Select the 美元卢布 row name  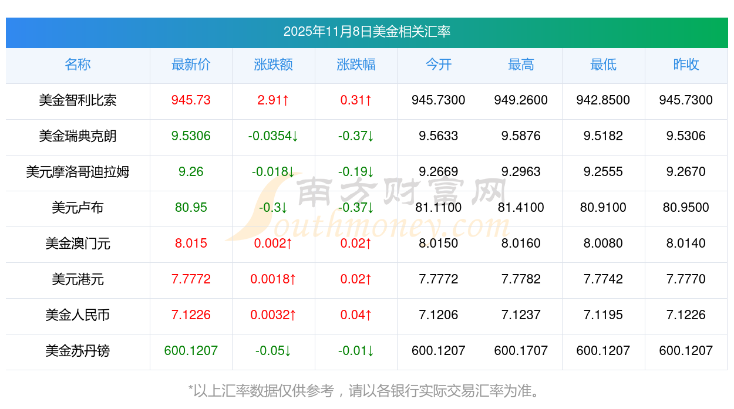click(78, 208)
